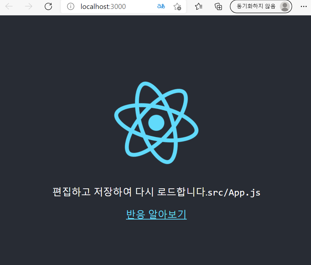Viewport: 311px width, 265px height.
Task: Add this page to favorites
Action: 177,6
